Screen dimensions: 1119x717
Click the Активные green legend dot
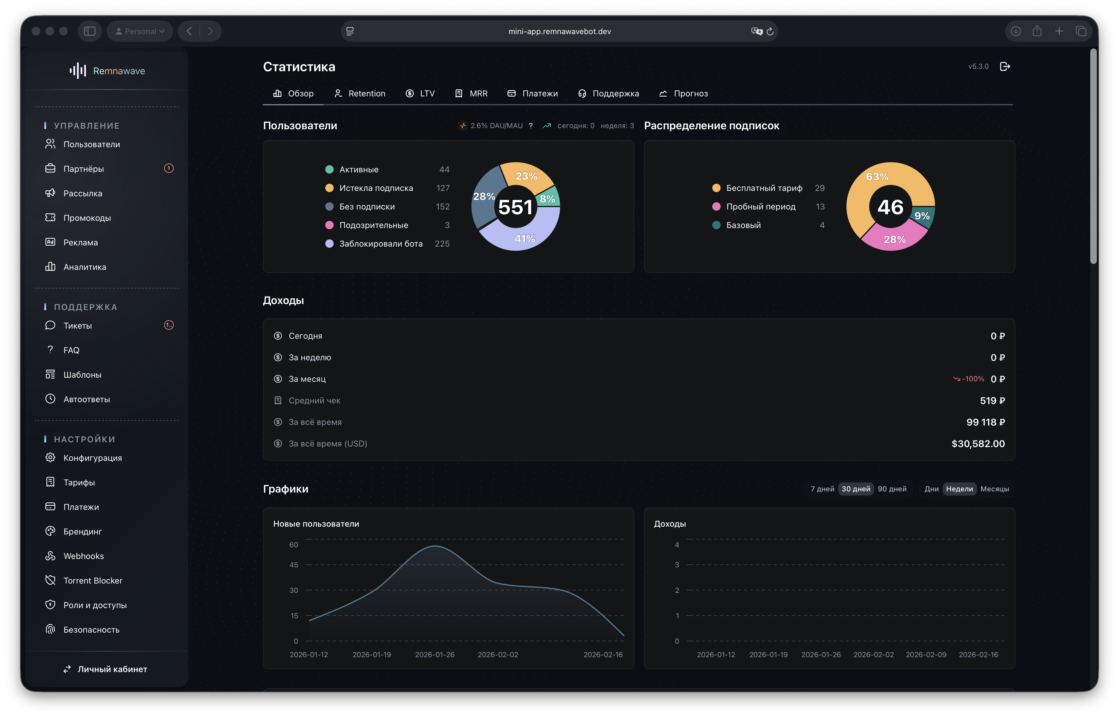(x=329, y=169)
